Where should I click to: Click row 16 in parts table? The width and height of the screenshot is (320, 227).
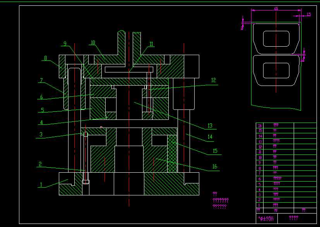[x=286, y=125]
